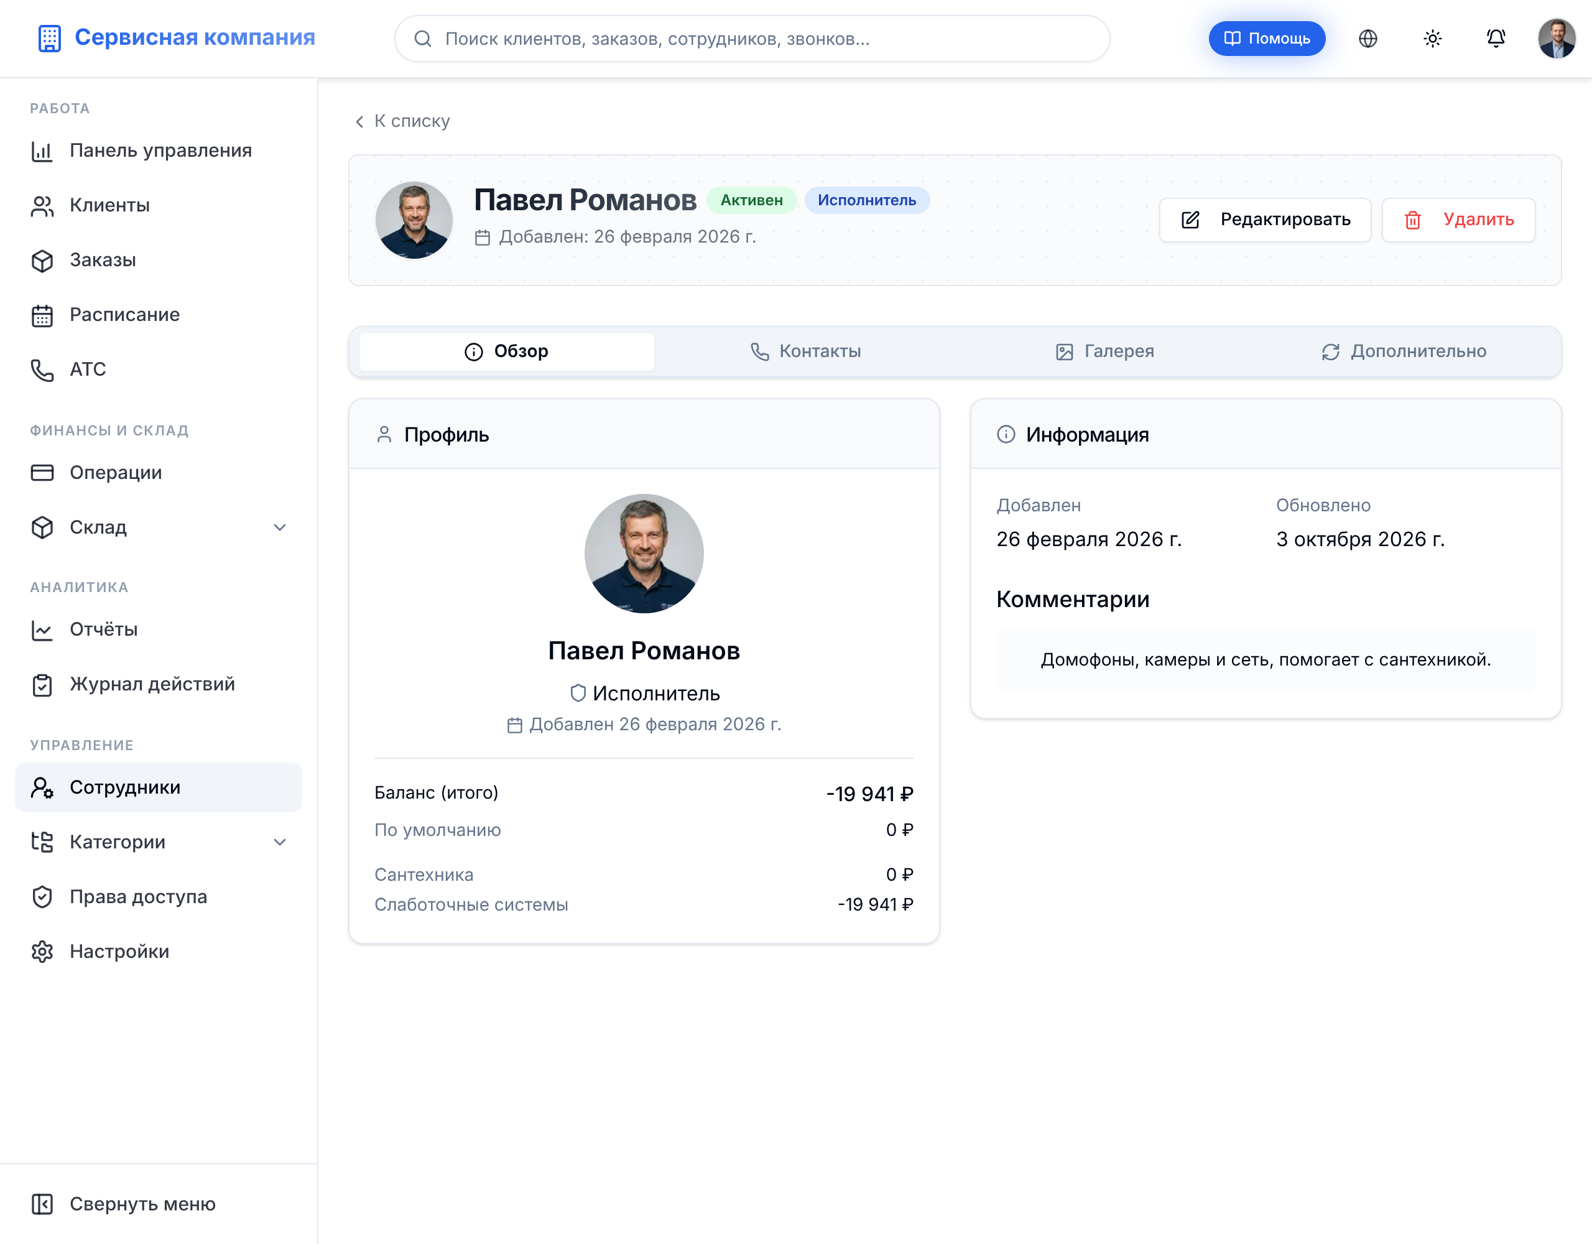
Task: Click the Права доступа shield icon
Action: coord(42,897)
